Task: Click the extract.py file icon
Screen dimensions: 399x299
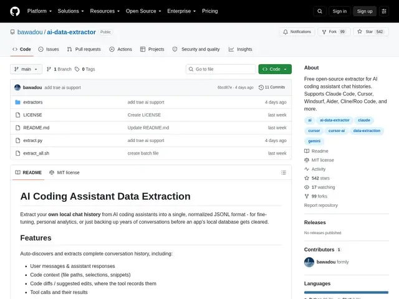Action: coord(17,140)
